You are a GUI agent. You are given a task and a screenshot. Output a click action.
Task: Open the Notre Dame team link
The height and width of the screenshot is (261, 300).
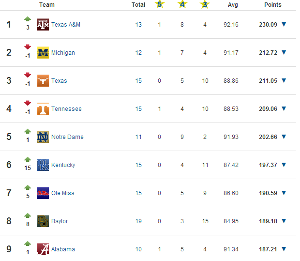pyautogui.click(x=67, y=137)
